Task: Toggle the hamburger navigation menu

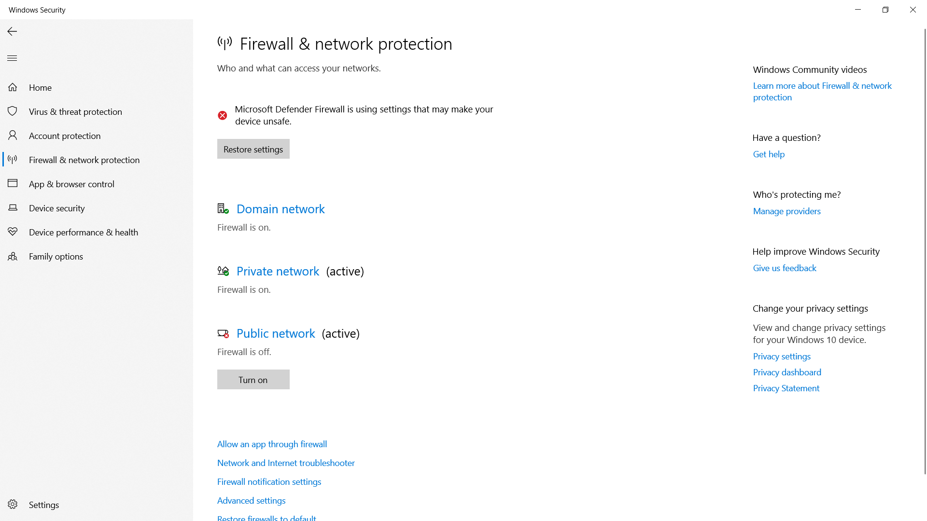Action: tap(12, 58)
